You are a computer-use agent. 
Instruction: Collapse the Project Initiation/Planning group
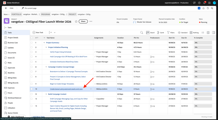pos(46,47)
